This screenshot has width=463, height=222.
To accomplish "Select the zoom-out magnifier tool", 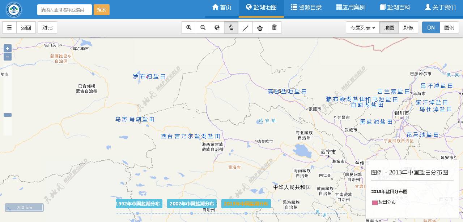I will click(x=203, y=27).
